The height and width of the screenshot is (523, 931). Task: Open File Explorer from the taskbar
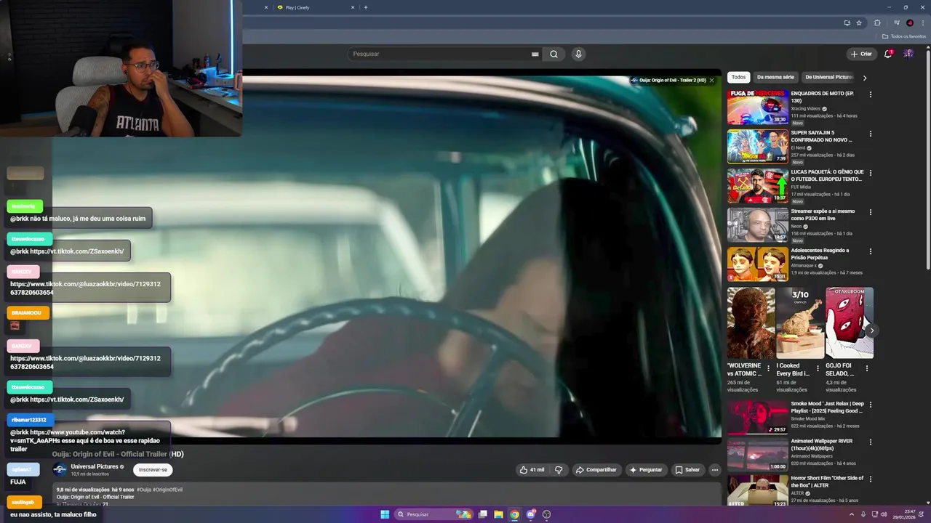[x=498, y=514]
